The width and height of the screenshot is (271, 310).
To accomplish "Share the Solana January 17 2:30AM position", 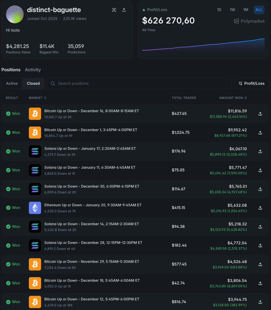I will point(260,151).
